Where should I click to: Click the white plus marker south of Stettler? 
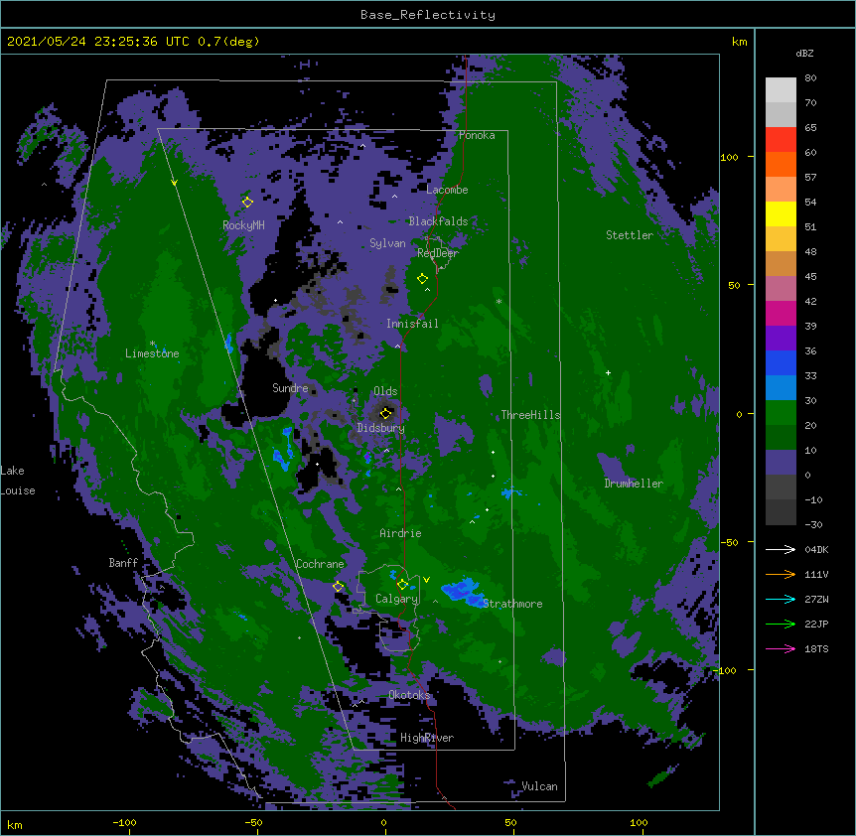(x=608, y=372)
